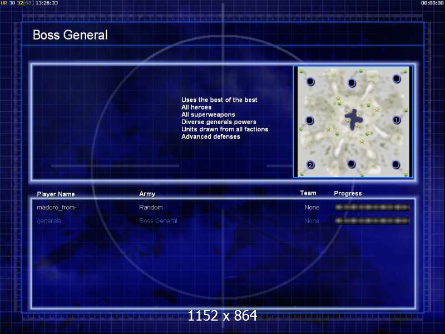Click the Random army entry

151,207
